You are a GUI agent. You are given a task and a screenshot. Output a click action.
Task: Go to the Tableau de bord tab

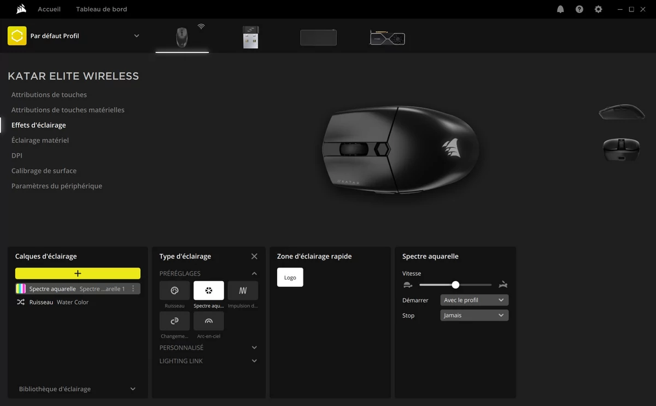(x=102, y=9)
